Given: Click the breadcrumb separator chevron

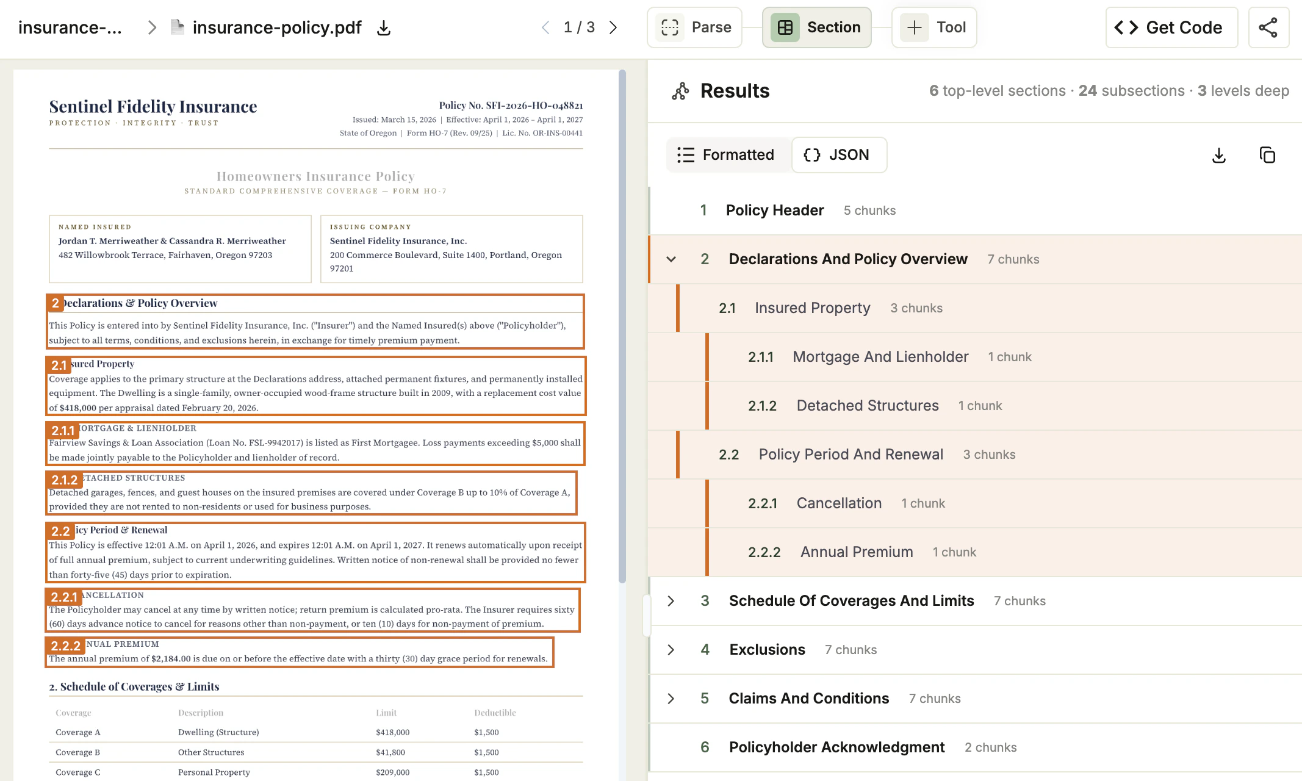Looking at the screenshot, I should tap(152, 27).
